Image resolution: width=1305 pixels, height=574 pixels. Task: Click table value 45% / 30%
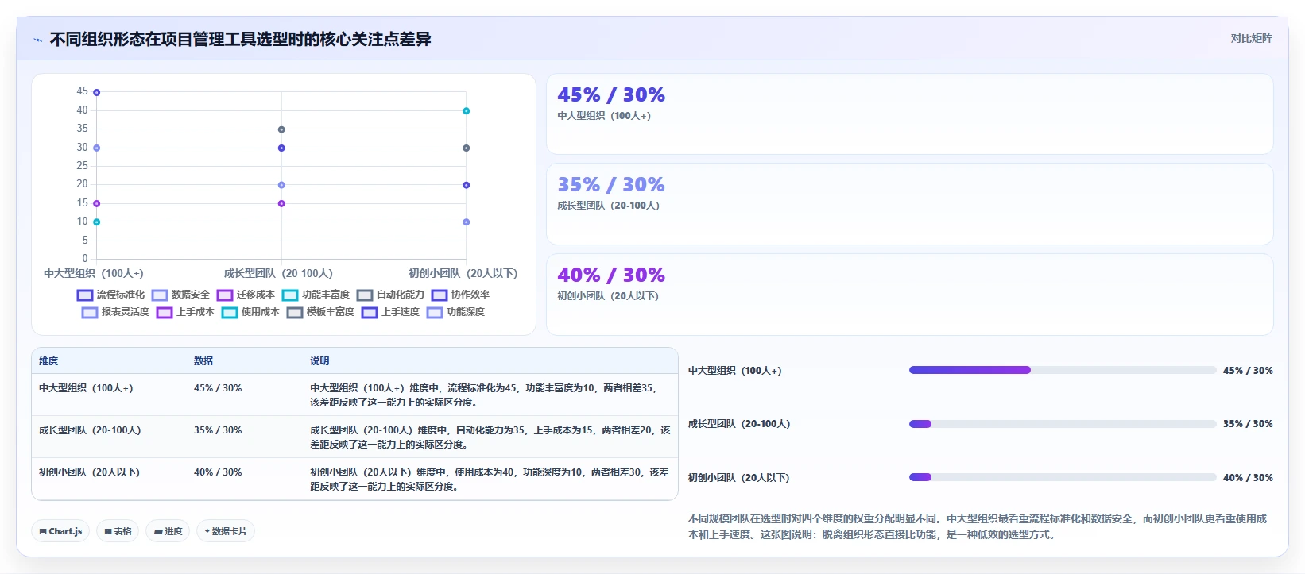tap(218, 388)
